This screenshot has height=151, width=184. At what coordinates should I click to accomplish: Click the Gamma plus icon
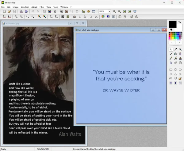coord(56,17)
